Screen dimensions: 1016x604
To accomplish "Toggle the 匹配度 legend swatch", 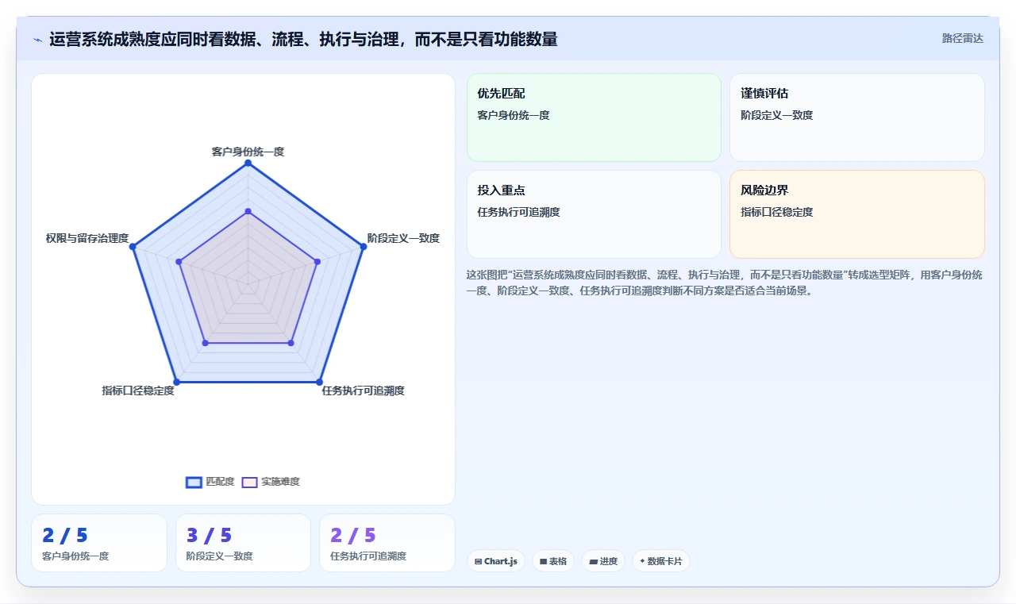I will (x=194, y=482).
